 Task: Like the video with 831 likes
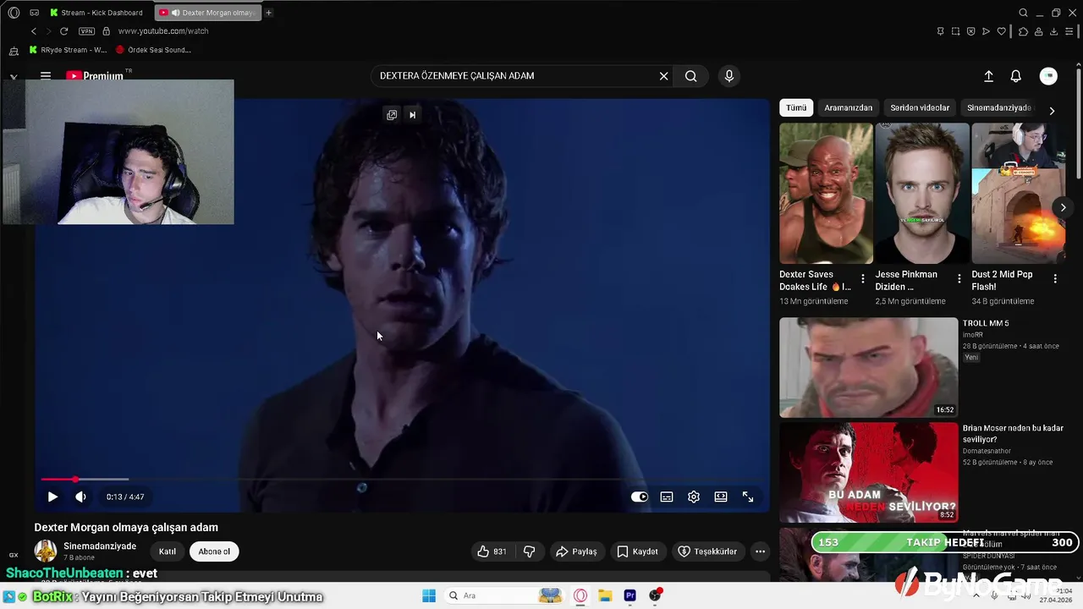click(492, 551)
